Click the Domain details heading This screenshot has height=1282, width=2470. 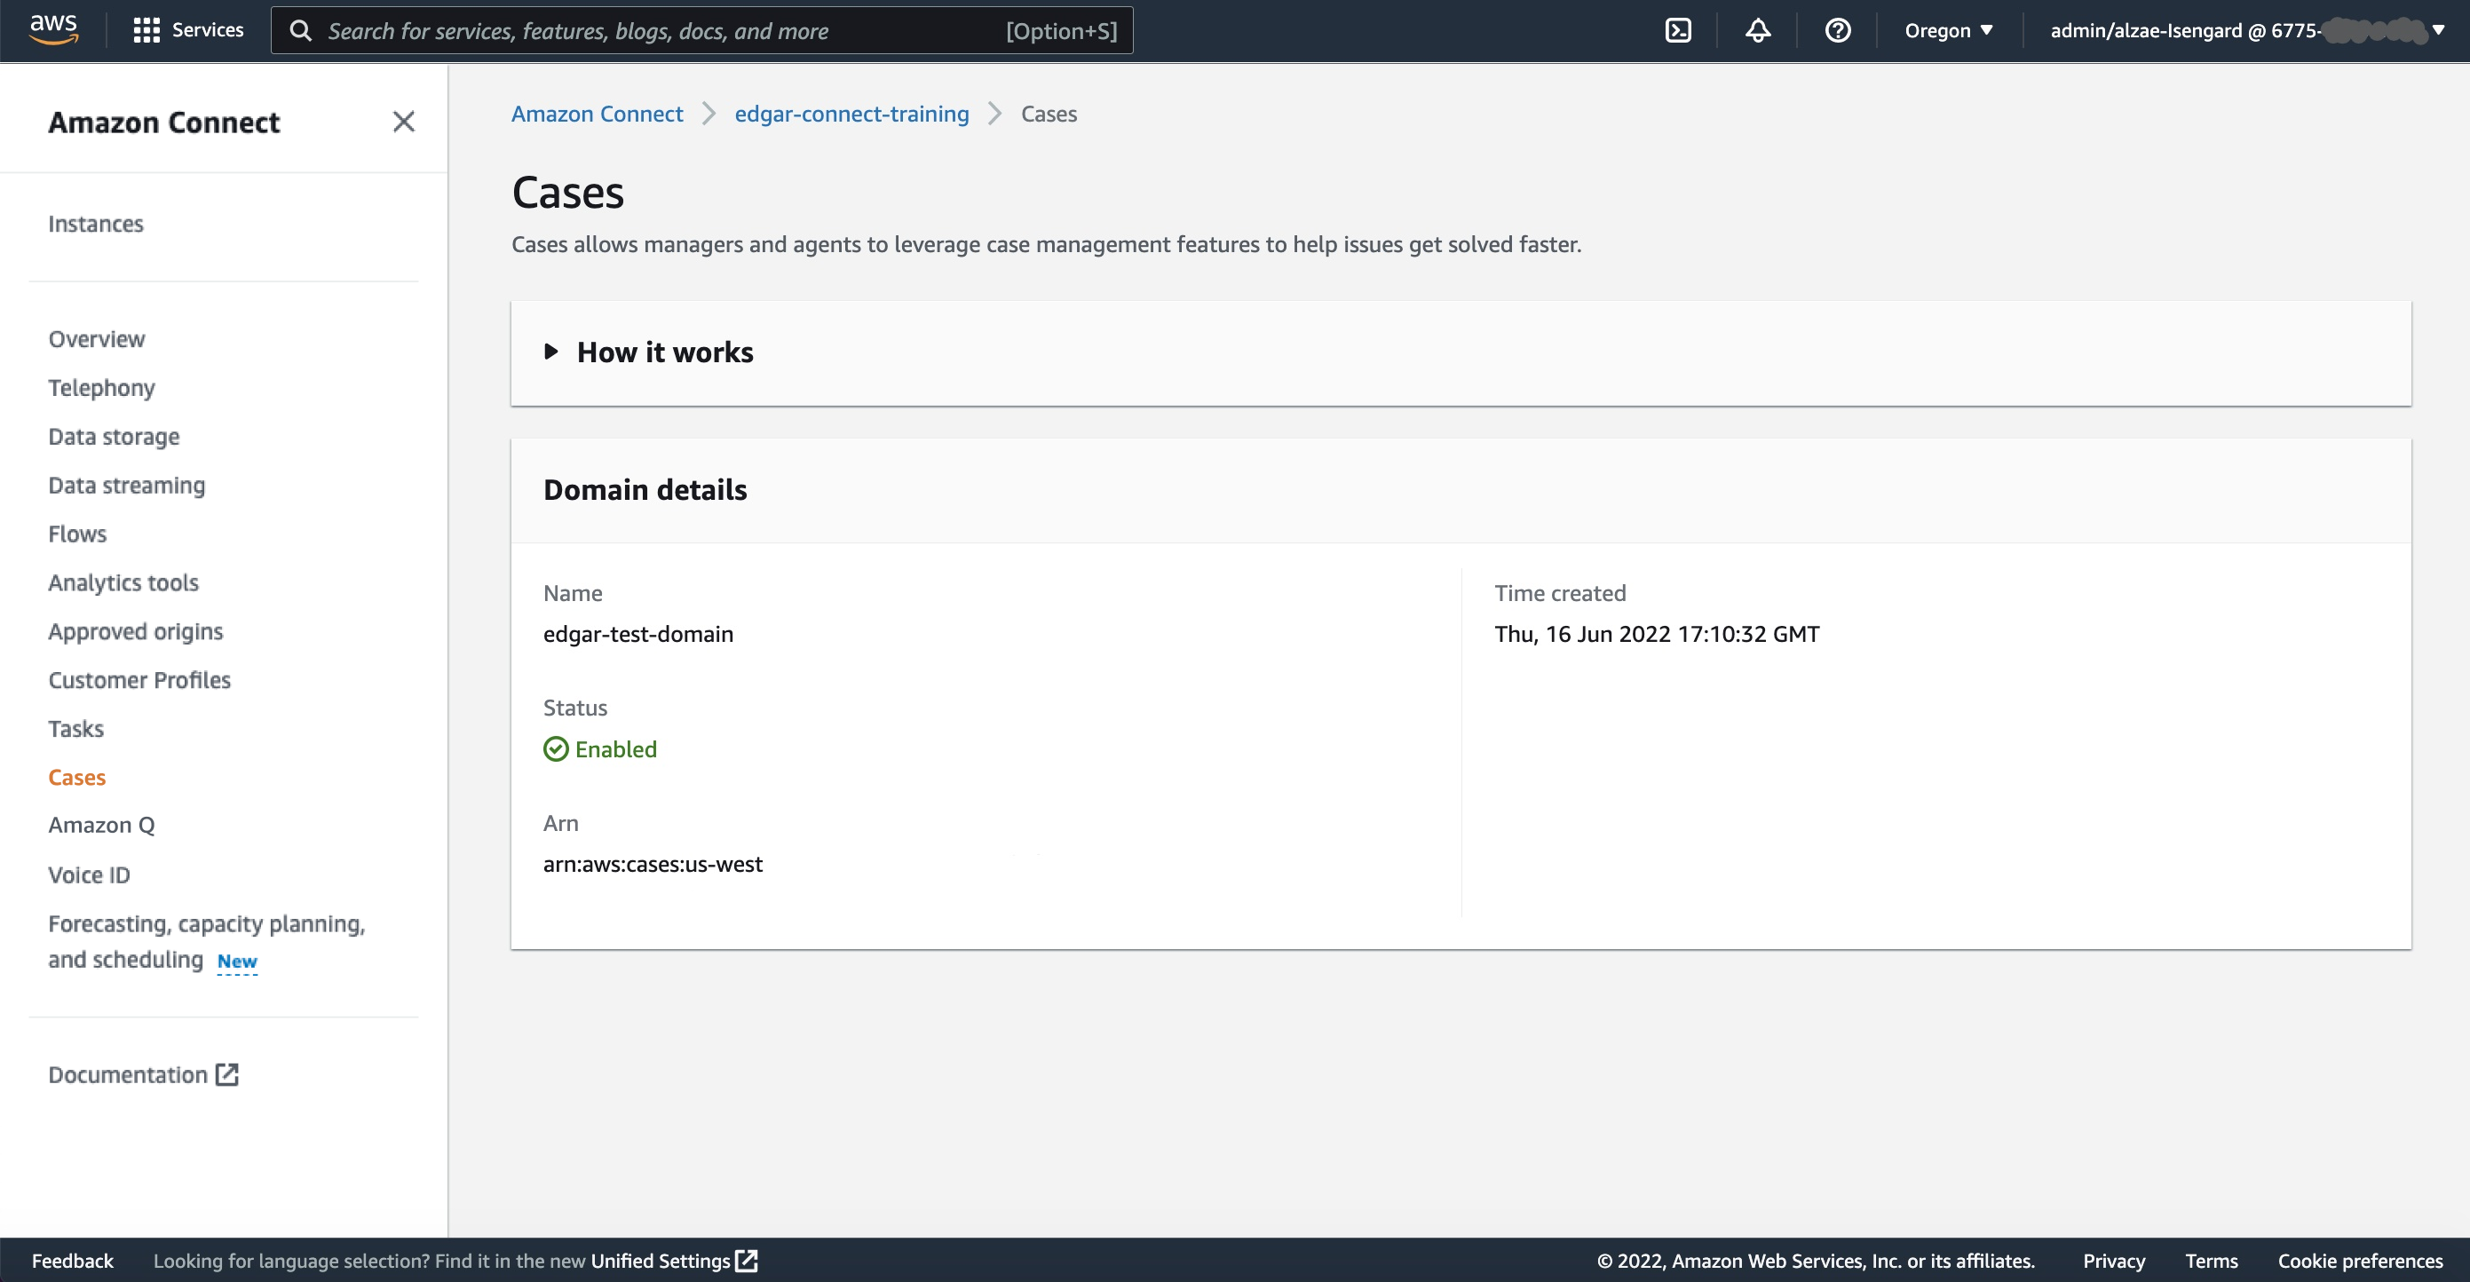[x=645, y=490]
